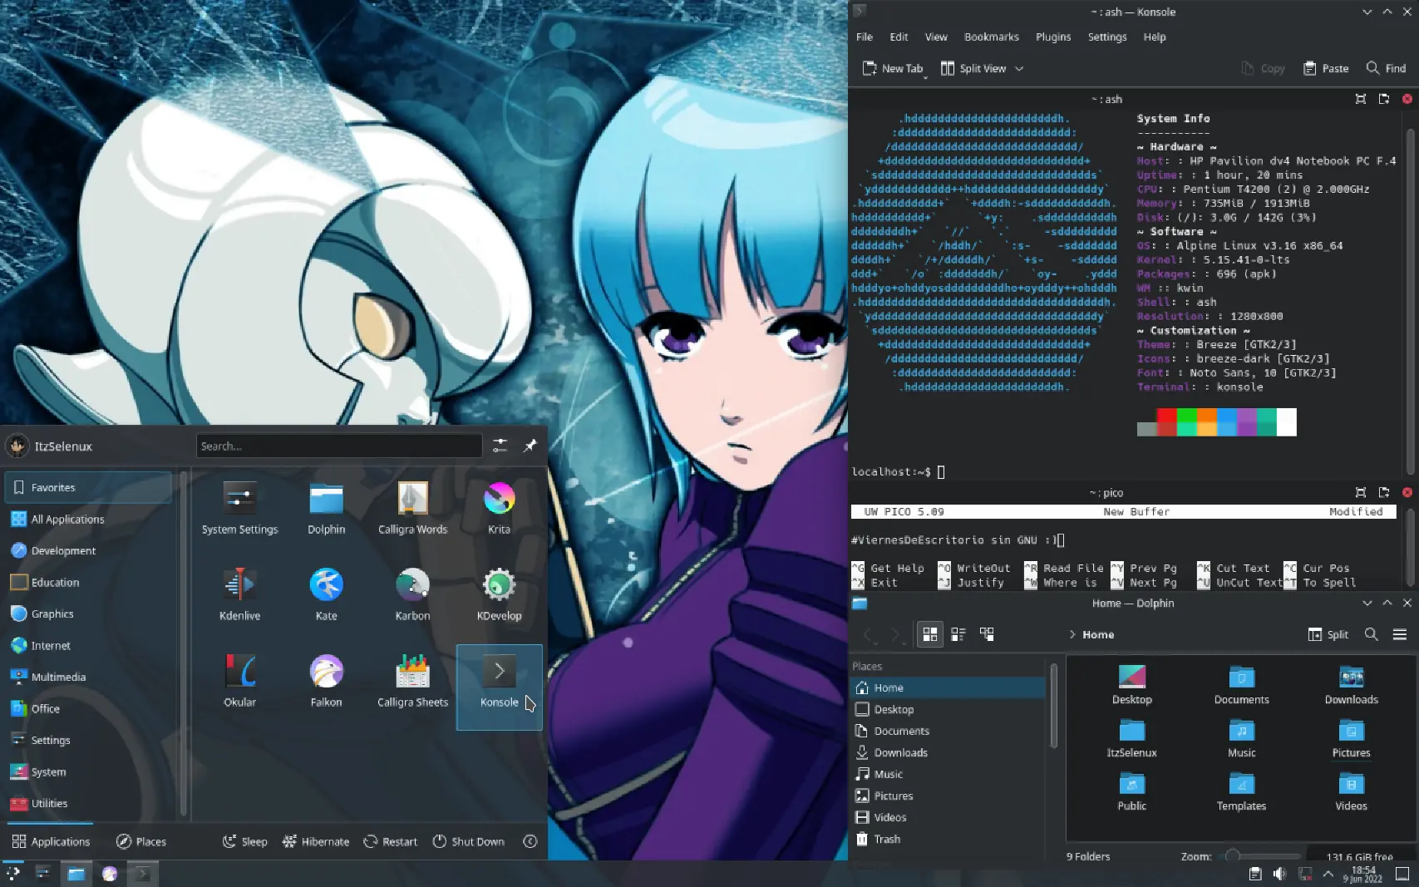Switch Dolphin to Icons view mode
The width and height of the screenshot is (1419, 887).
pyautogui.click(x=930, y=634)
